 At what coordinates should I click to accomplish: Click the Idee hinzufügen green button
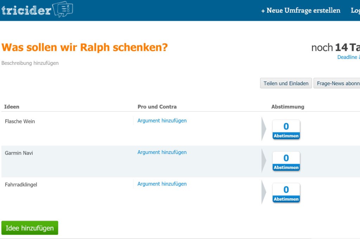[x=30, y=228]
